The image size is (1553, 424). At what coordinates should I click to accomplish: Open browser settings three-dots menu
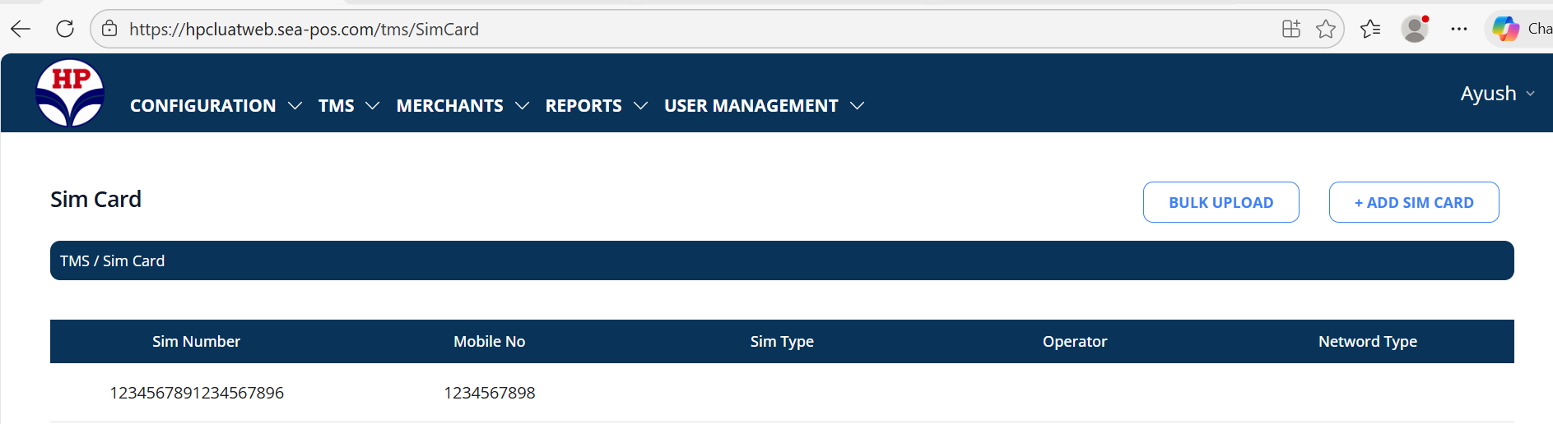[x=1459, y=29]
